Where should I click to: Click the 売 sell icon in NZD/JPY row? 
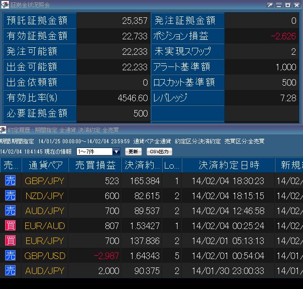pos(10,195)
